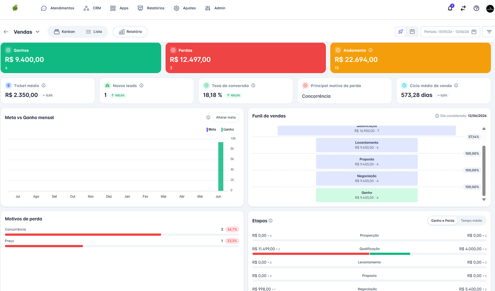The height and width of the screenshot is (291, 495).
Task: Click the Negociação funnel stage
Action: (367, 178)
